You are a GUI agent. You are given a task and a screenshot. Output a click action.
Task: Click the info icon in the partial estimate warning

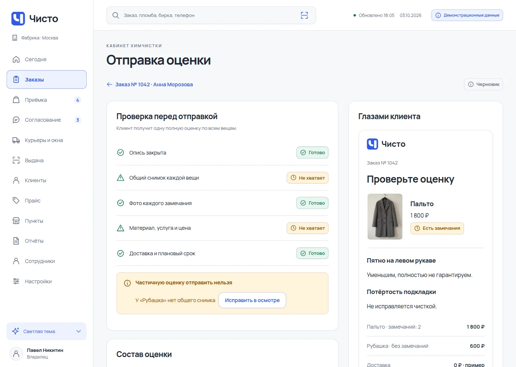[x=128, y=283]
